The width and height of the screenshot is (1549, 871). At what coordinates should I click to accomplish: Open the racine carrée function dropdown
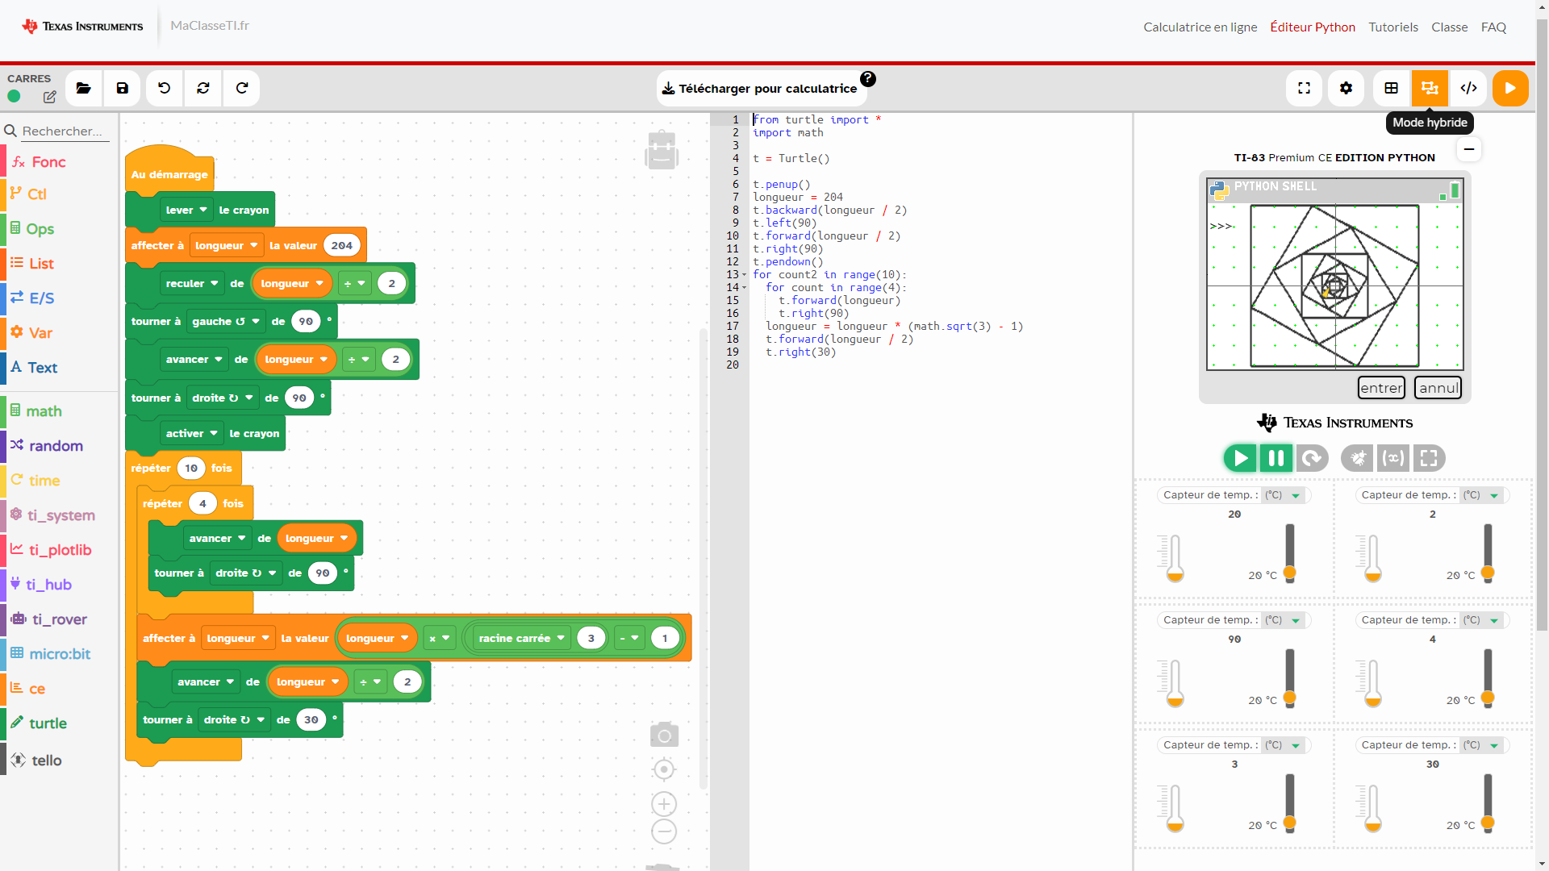click(521, 638)
